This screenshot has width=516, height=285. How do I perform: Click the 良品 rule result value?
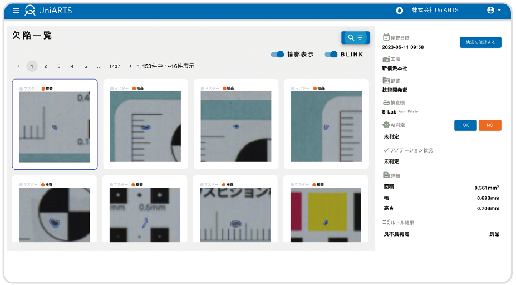[494, 234]
